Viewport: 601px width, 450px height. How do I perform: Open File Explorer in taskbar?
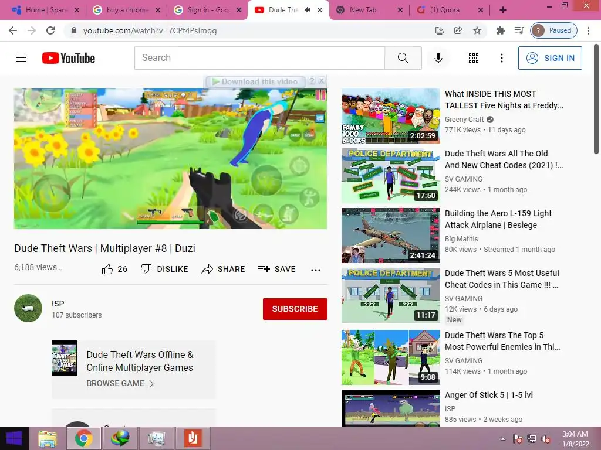(48, 438)
